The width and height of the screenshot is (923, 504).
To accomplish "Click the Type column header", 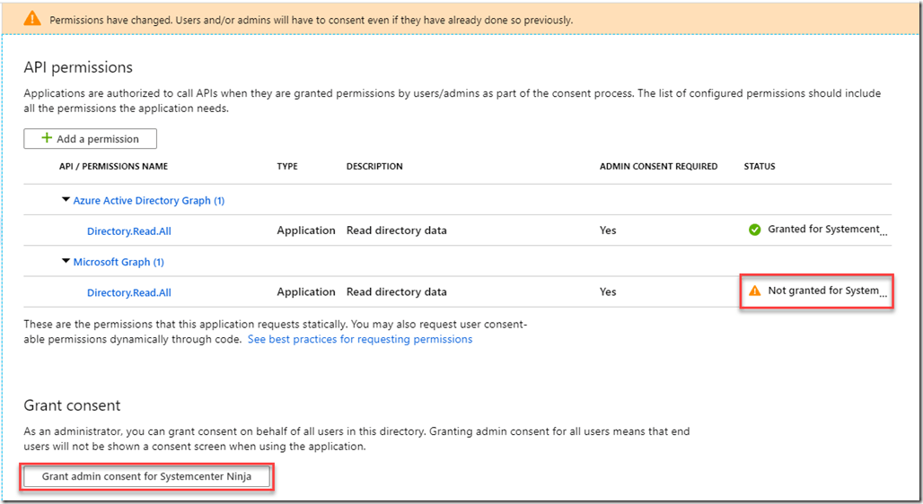I will (x=286, y=167).
